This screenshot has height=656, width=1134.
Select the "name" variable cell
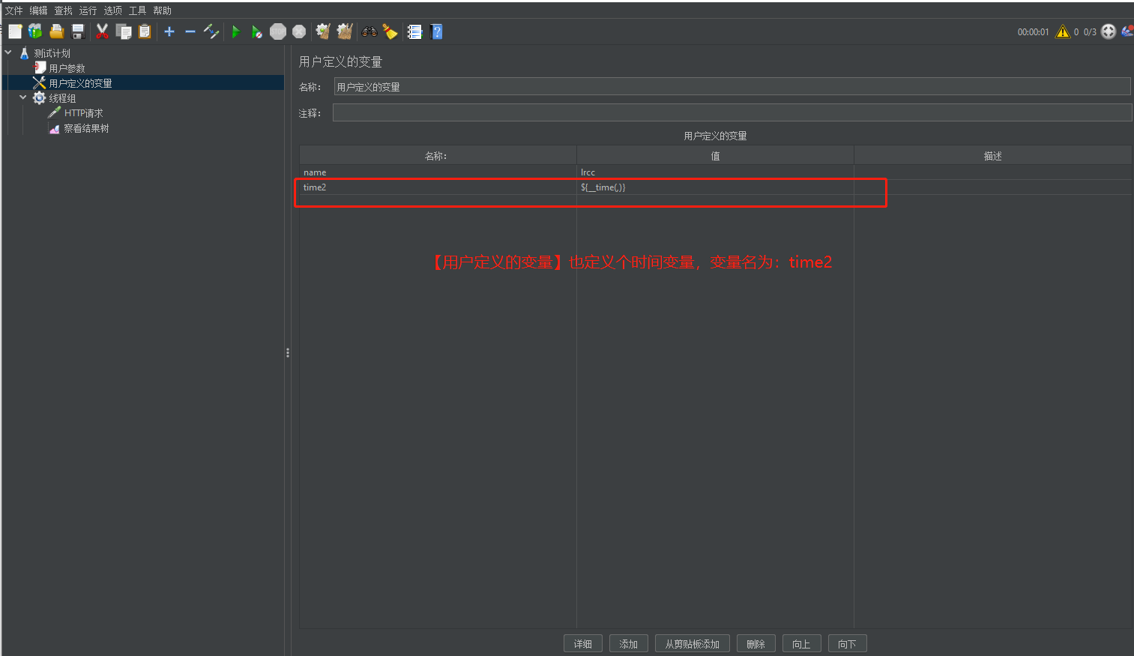click(438, 172)
